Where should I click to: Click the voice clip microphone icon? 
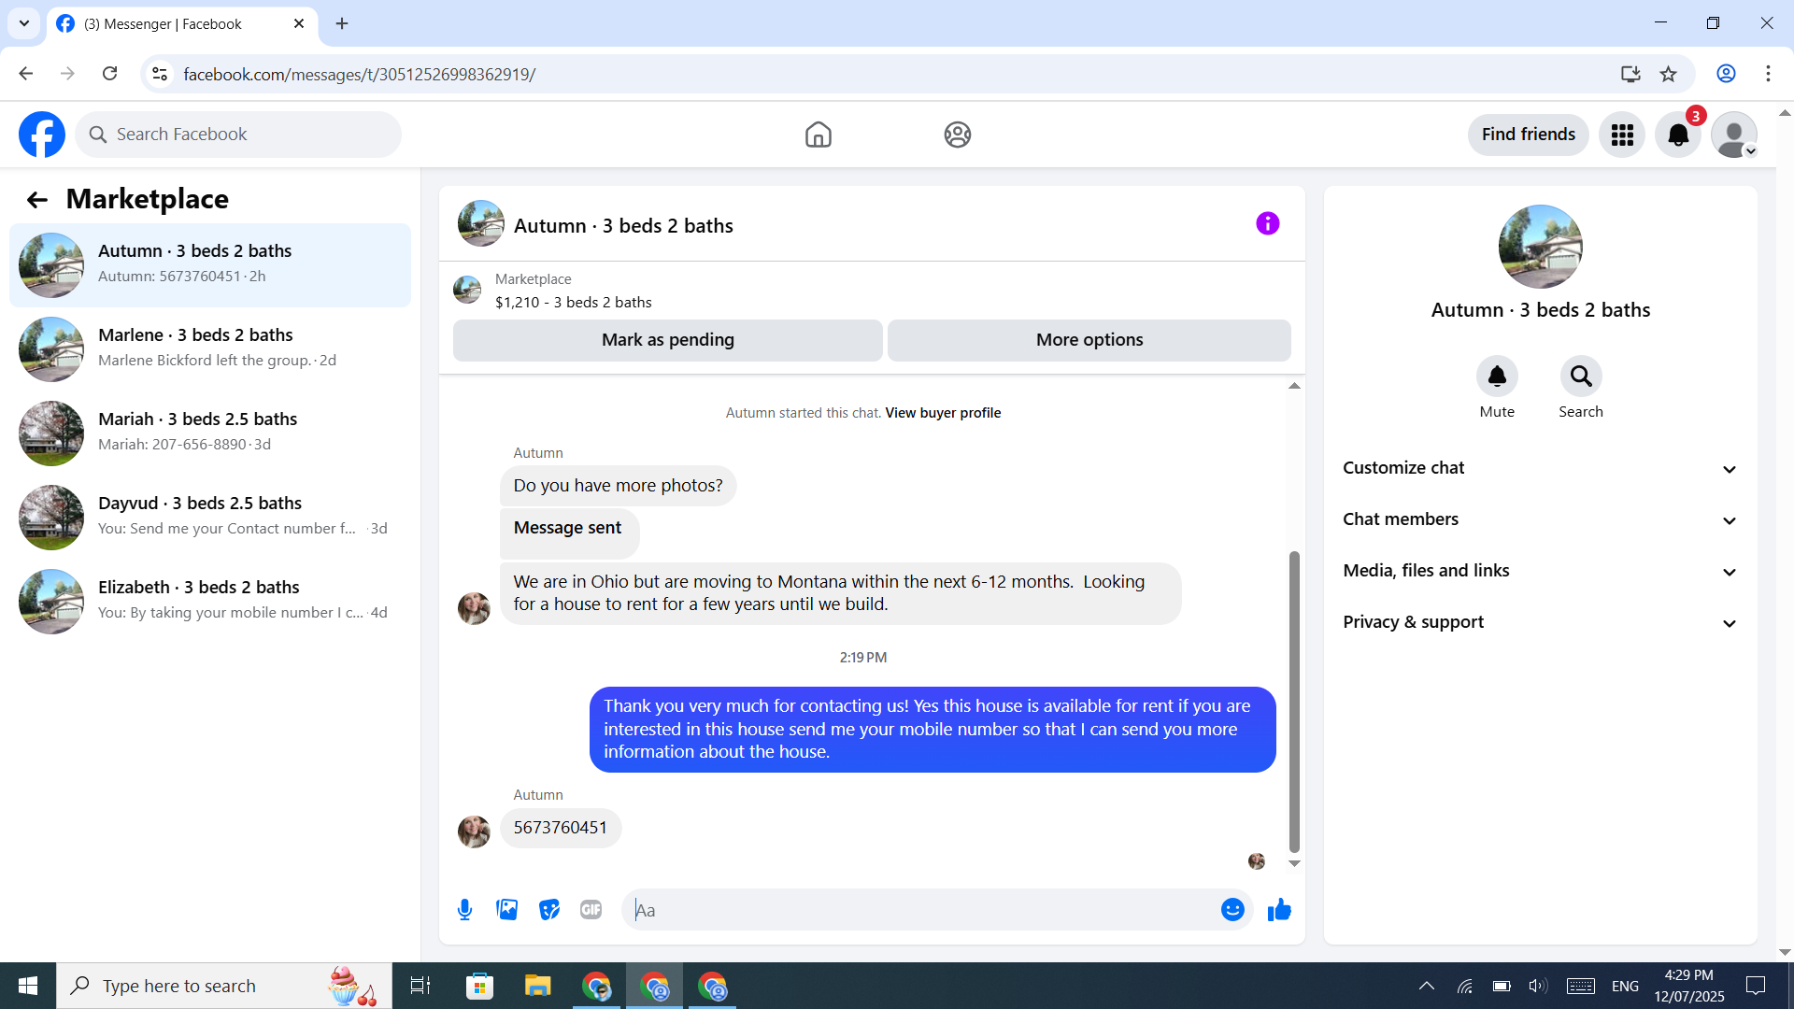click(x=464, y=910)
